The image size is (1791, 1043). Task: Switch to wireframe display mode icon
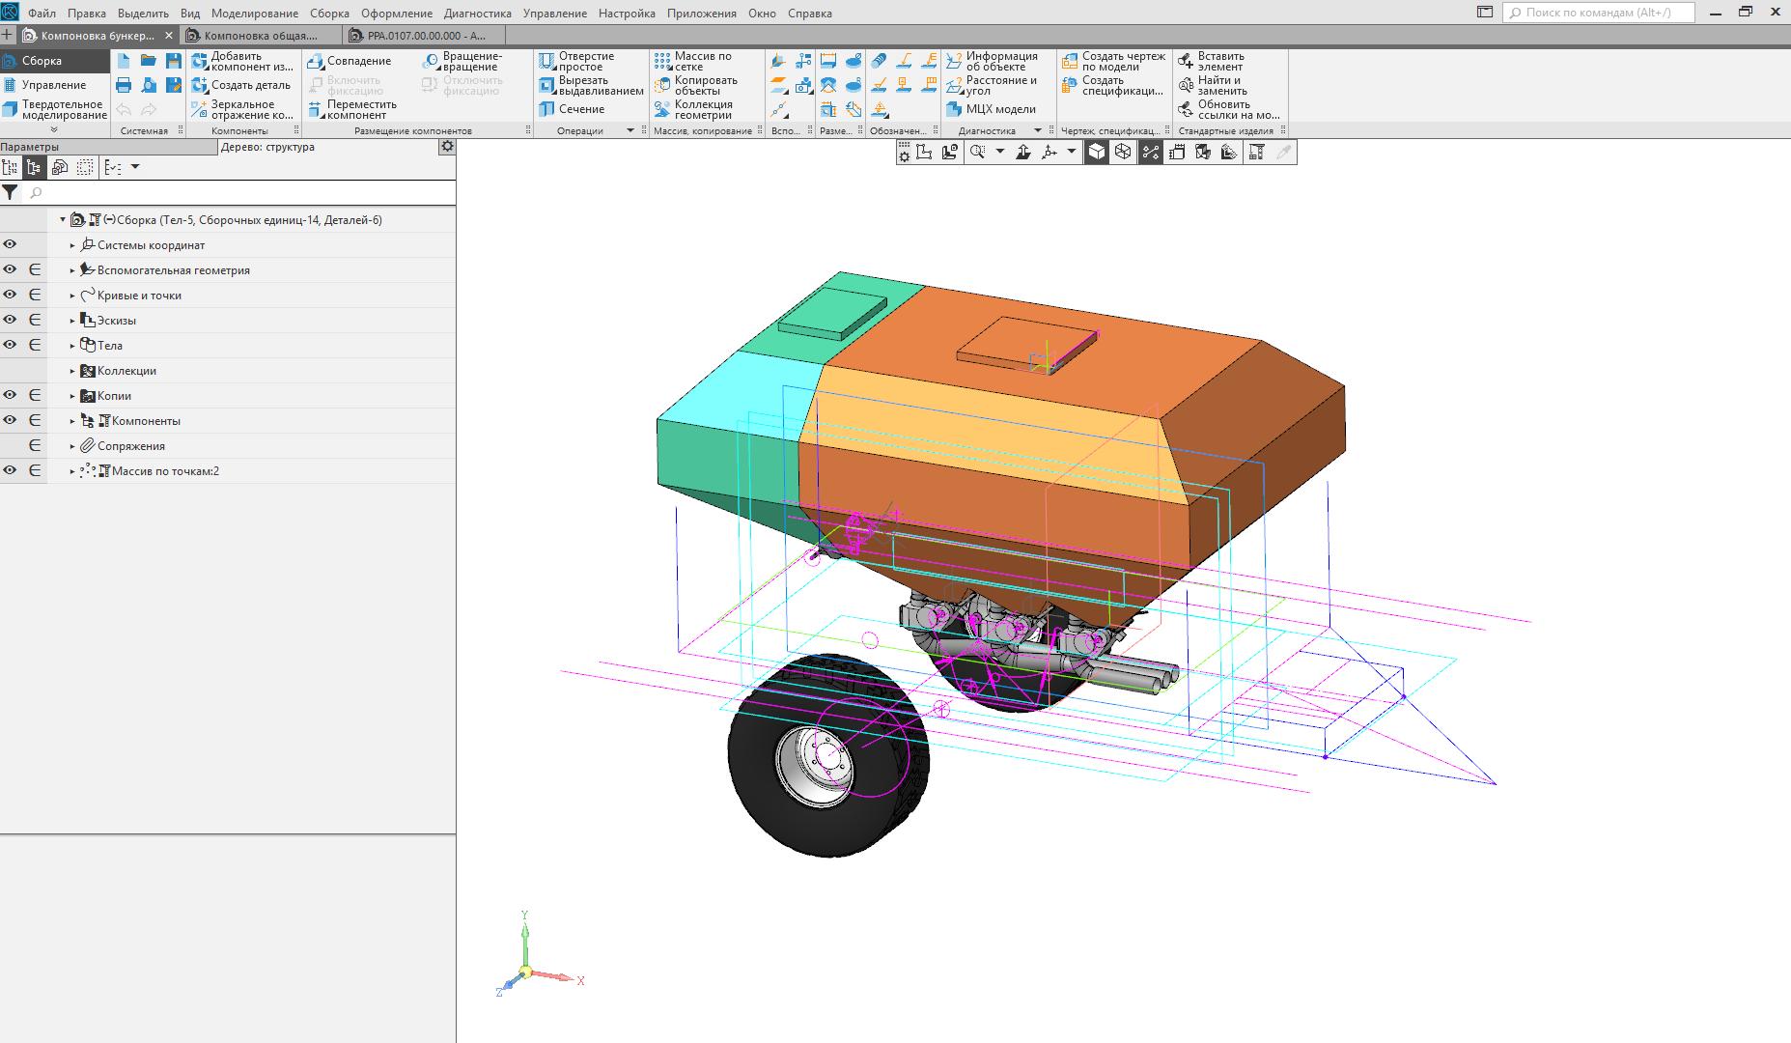(x=1123, y=152)
